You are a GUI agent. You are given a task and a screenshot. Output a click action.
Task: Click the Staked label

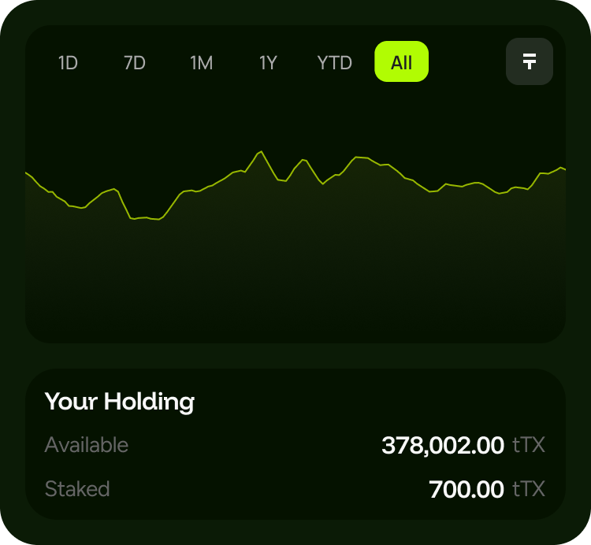(77, 489)
